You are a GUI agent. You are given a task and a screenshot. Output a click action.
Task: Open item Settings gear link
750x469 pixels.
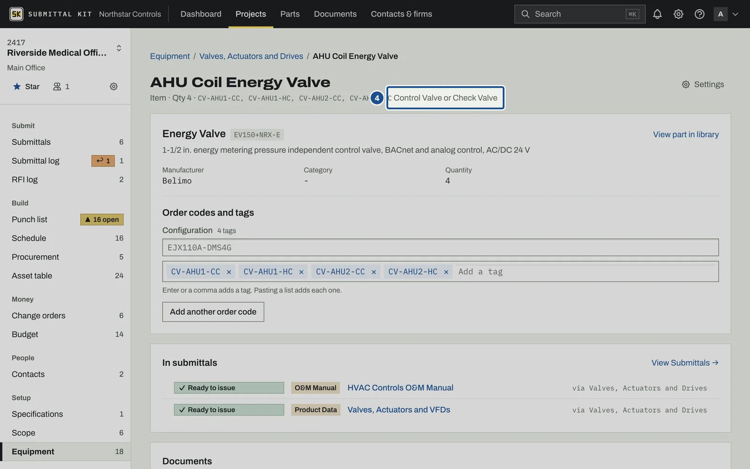tap(703, 84)
